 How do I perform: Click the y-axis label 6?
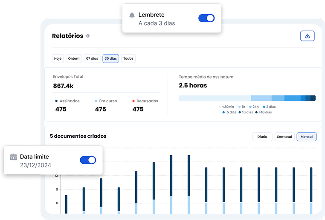coord(57,203)
